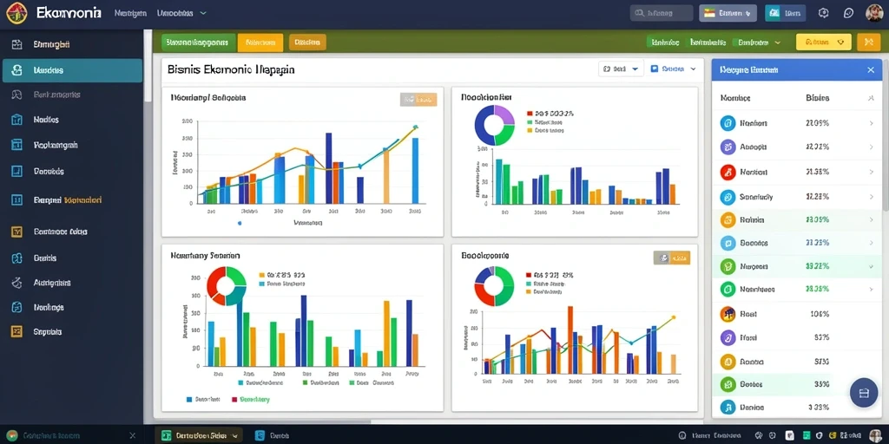Click into the search field in the top bar
Viewport: 889px width, 444px height.
pos(661,13)
